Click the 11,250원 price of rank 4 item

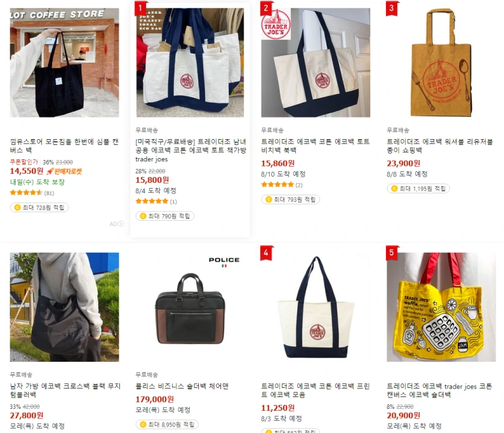pos(278,408)
